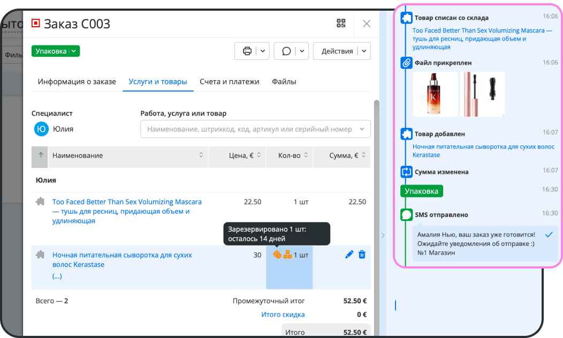The width and height of the screenshot is (563, 338).
Task: Expand the Действия dropdown arrow
Action: 364,51
